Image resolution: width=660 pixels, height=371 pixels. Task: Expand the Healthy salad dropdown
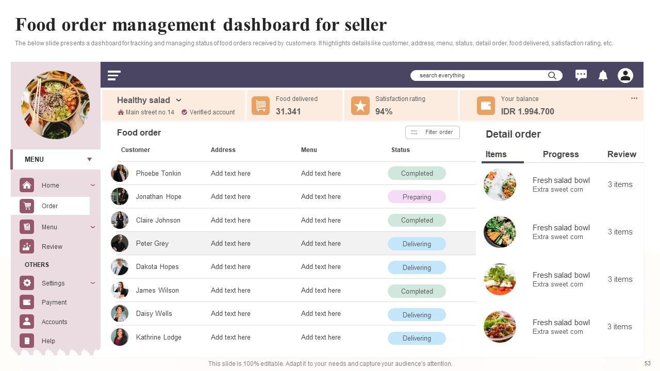click(x=178, y=100)
